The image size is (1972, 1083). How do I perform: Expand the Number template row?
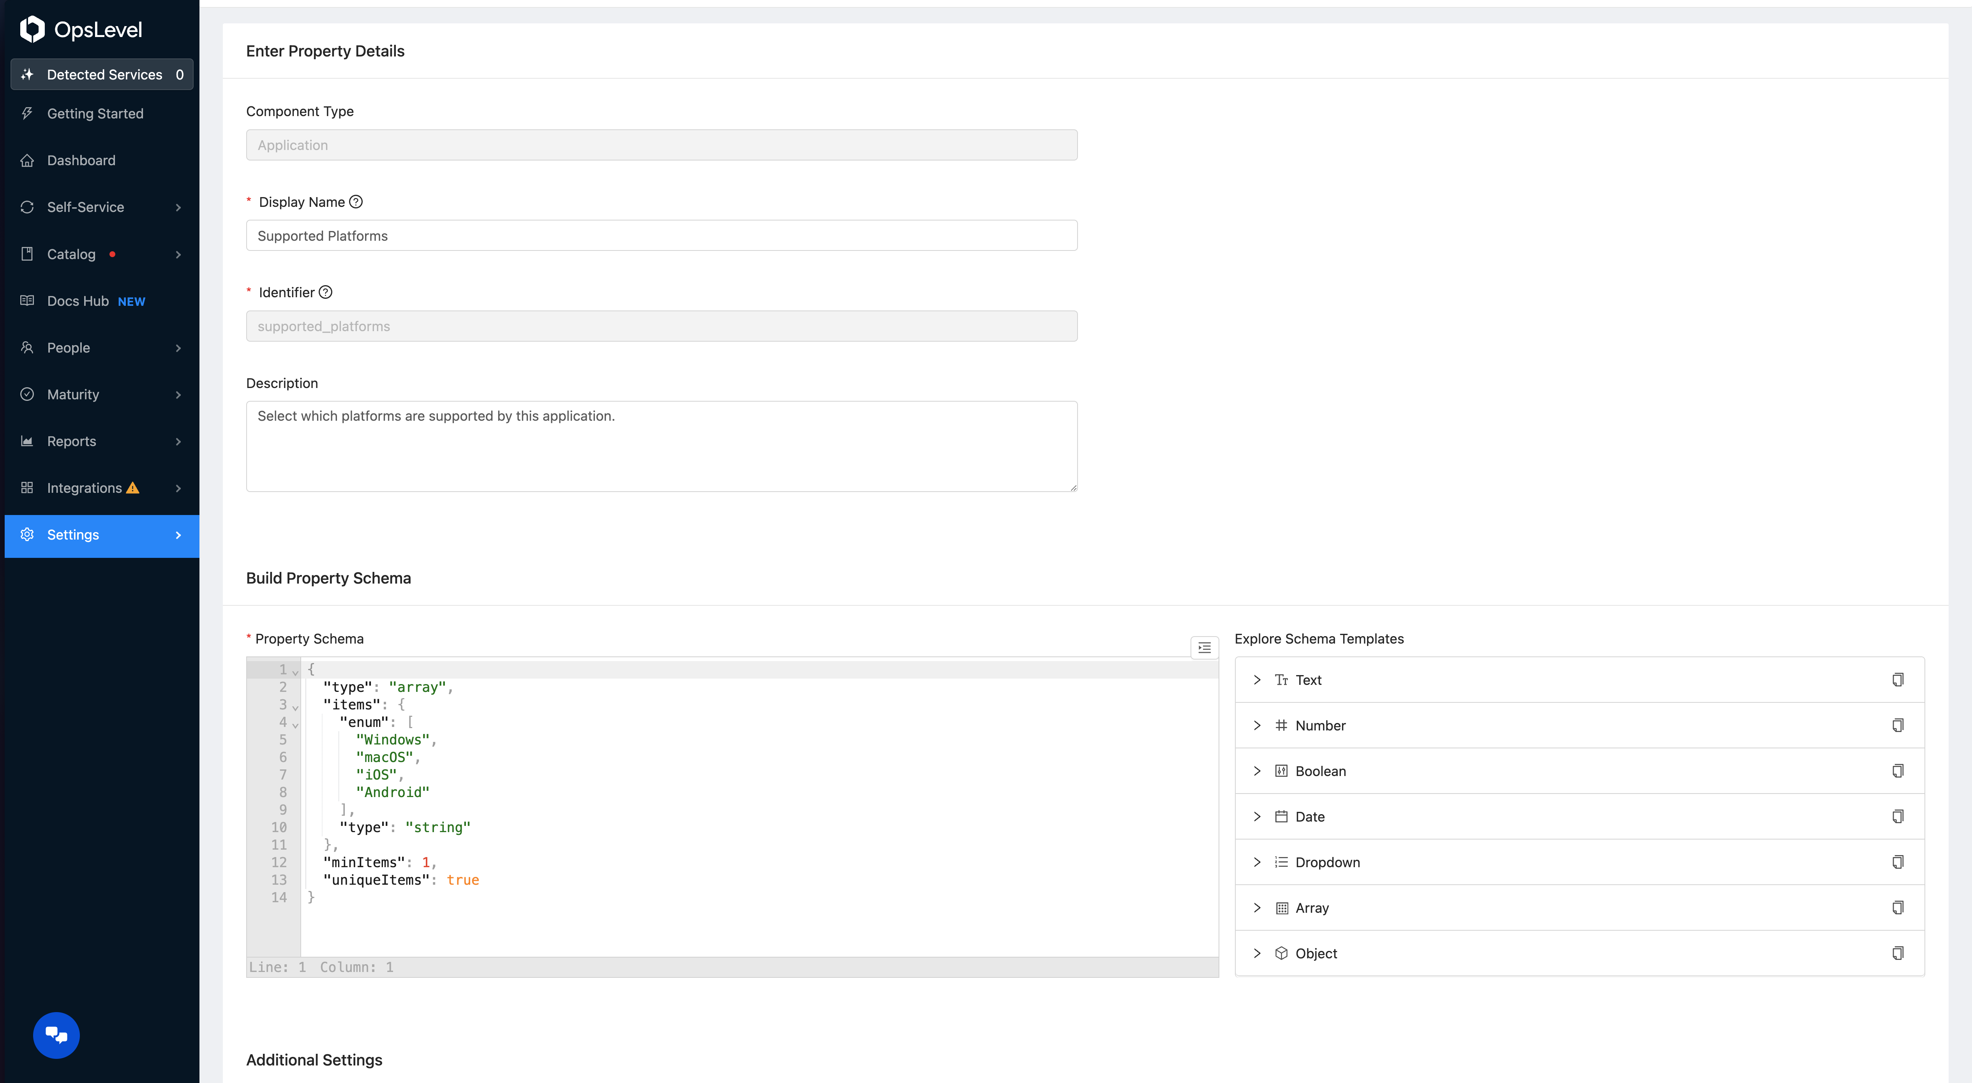click(x=1257, y=725)
